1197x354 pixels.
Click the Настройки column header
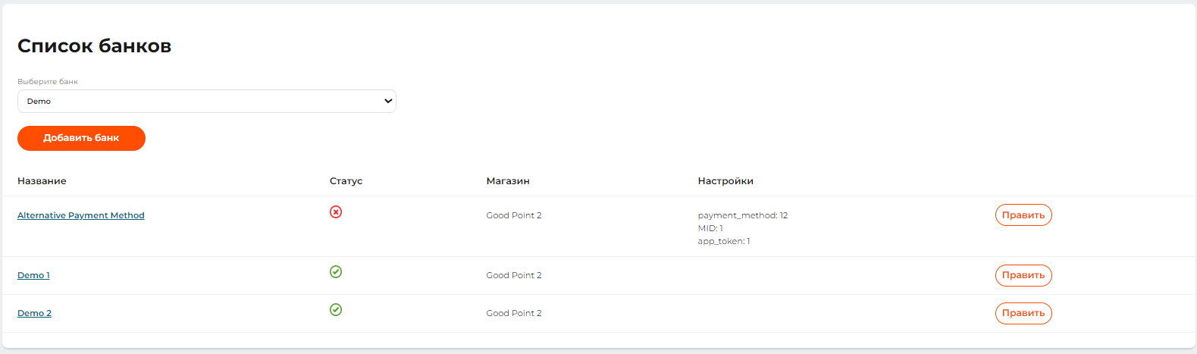click(x=725, y=181)
